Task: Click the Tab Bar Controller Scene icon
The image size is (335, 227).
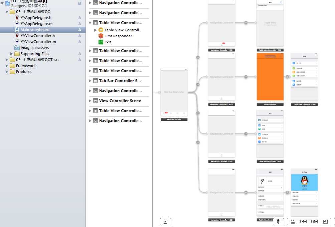Action: click(x=96, y=81)
